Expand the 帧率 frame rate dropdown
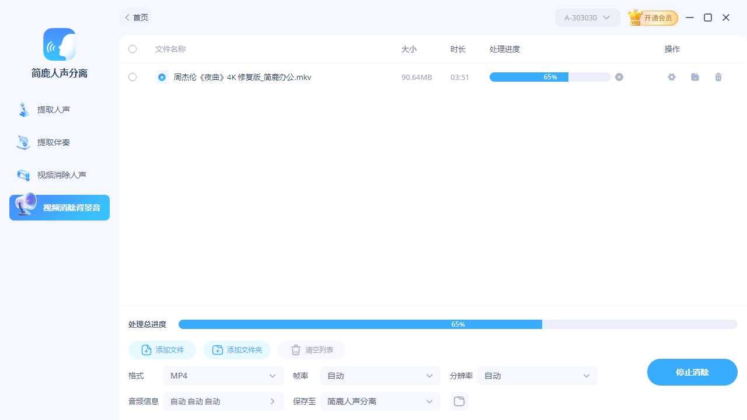 pos(380,376)
